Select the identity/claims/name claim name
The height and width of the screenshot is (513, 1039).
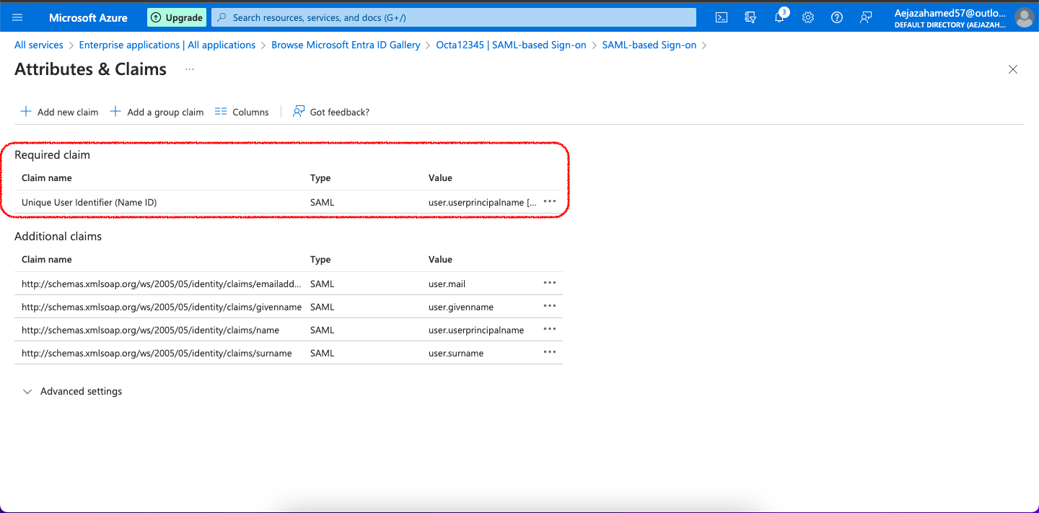150,330
